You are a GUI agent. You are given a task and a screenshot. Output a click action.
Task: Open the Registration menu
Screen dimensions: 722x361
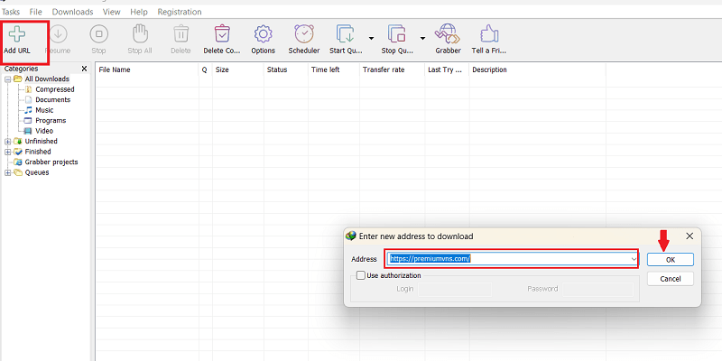click(179, 12)
